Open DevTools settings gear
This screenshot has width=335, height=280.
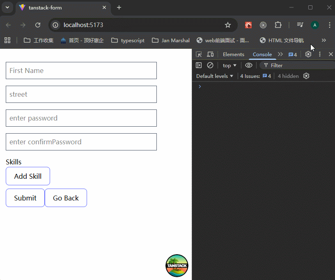tap(308, 54)
